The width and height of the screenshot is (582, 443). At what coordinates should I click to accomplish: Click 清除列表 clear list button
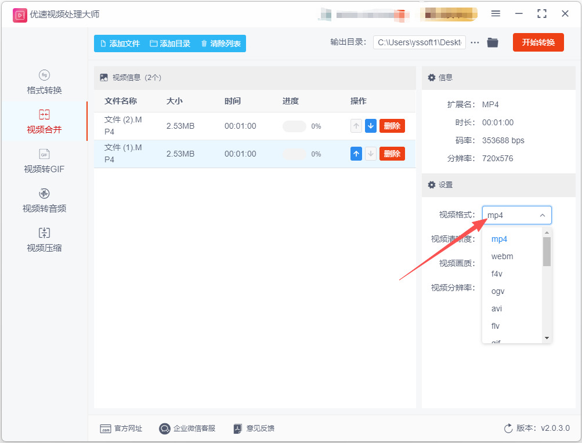pos(221,43)
